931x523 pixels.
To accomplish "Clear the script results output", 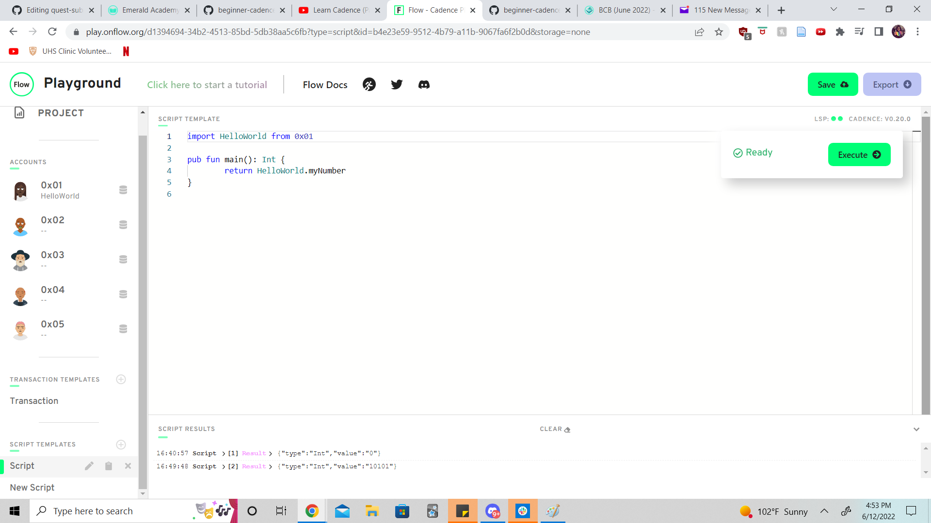I will point(554,429).
